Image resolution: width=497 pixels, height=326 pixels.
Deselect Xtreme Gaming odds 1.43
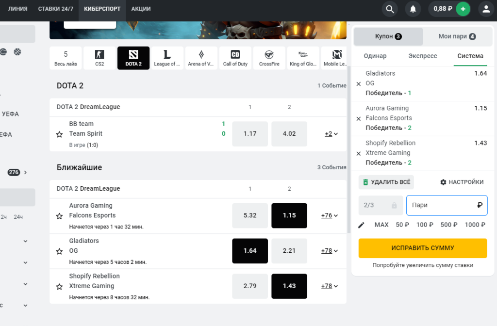click(289, 286)
